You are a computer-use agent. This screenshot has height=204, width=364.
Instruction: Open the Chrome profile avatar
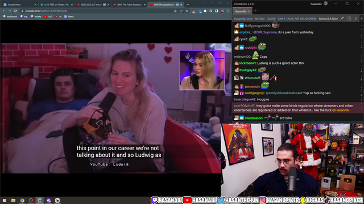point(222,11)
